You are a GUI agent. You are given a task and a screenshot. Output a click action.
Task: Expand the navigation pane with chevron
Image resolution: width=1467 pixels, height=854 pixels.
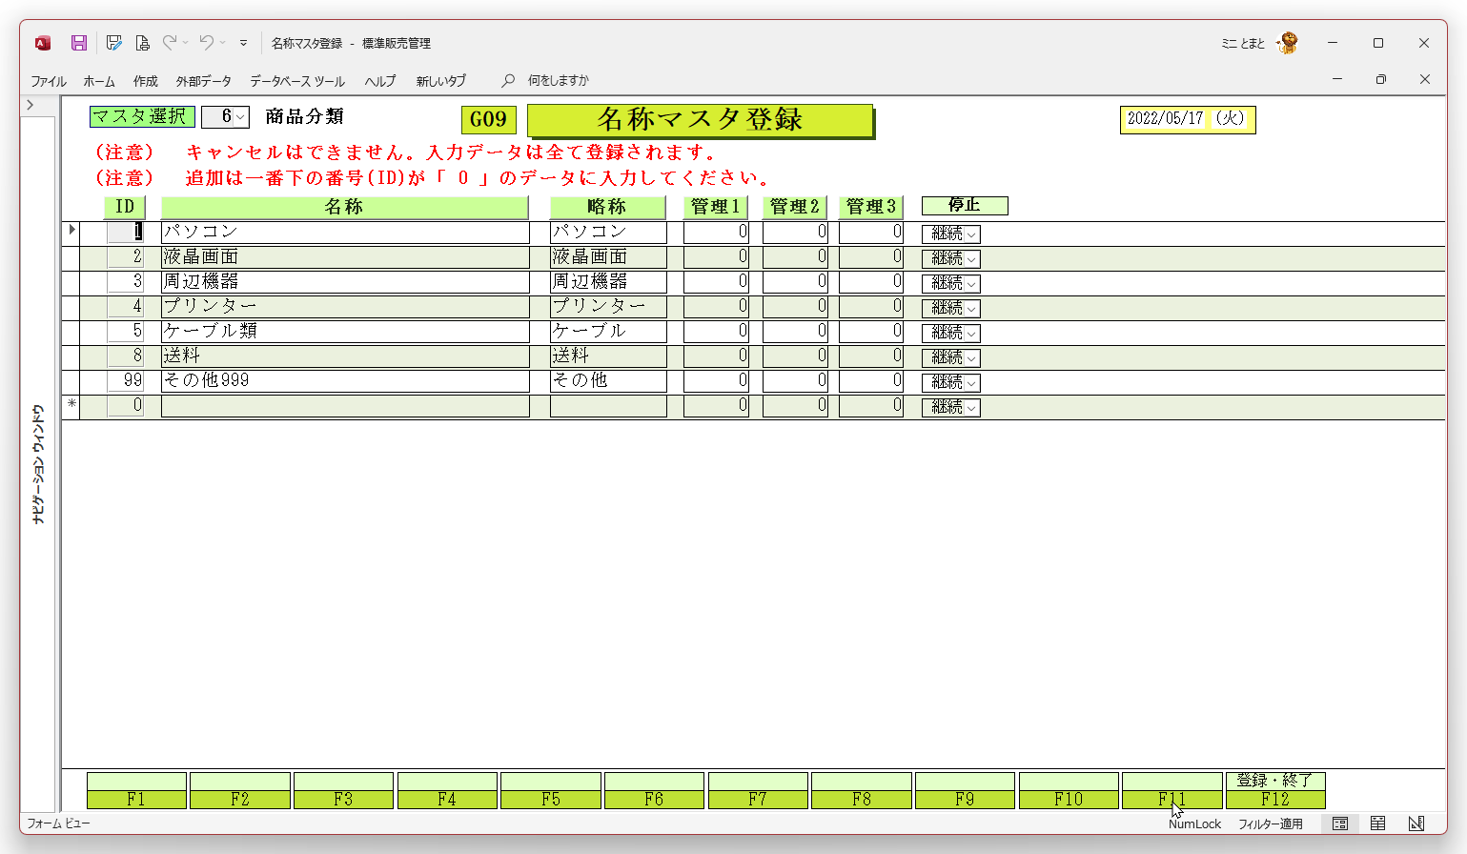point(31,105)
